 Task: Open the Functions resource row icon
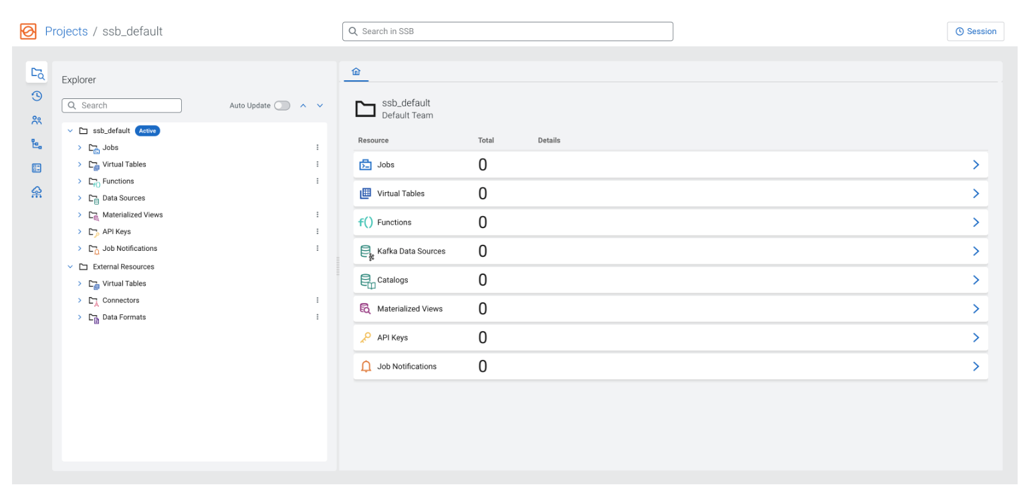coord(366,221)
